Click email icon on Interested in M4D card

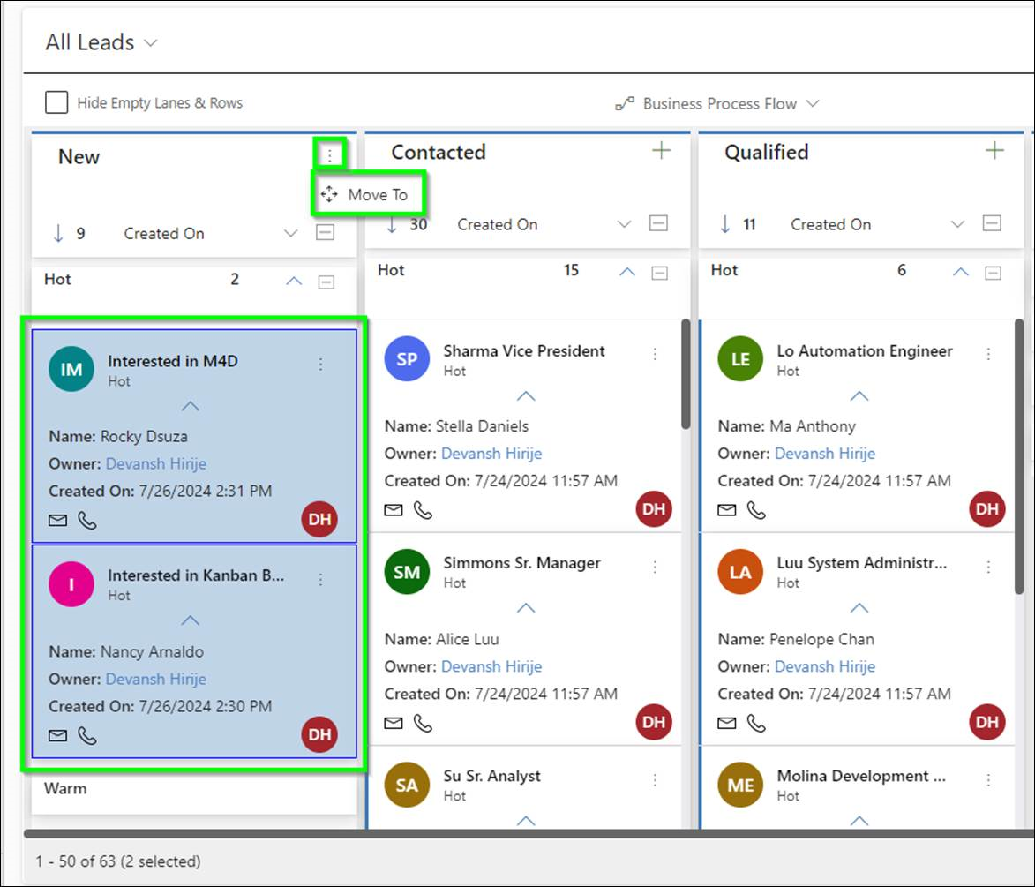(x=57, y=521)
